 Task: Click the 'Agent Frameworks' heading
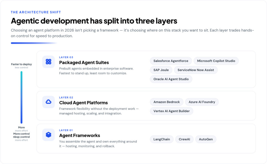coord(80,136)
